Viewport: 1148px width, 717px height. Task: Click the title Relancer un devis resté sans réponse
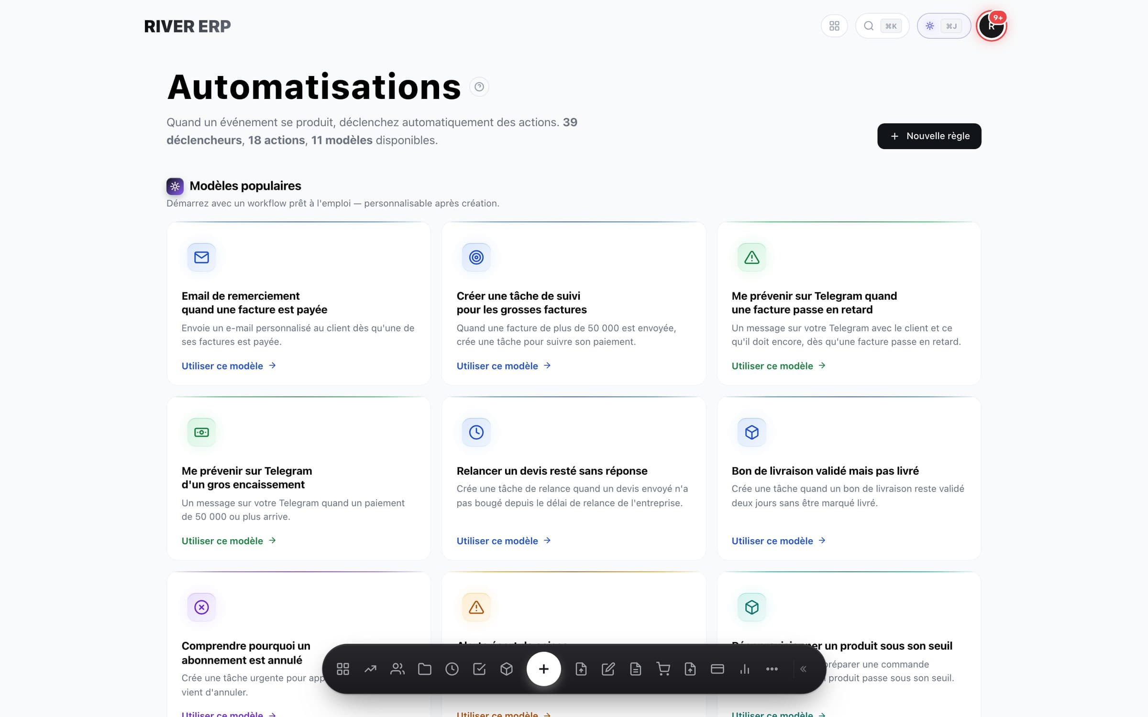552,471
